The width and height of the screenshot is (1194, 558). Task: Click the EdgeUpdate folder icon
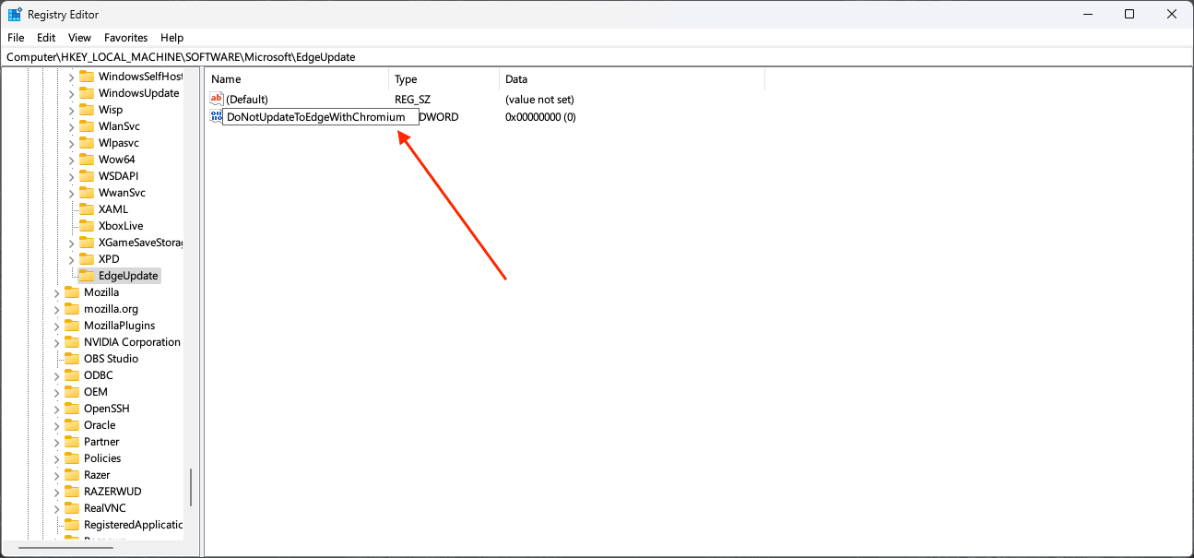click(x=87, y=276)
